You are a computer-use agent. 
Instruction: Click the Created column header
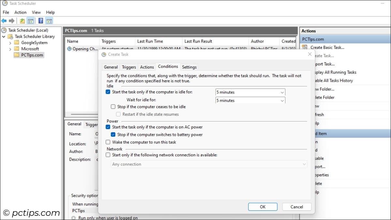pos(288,41)
